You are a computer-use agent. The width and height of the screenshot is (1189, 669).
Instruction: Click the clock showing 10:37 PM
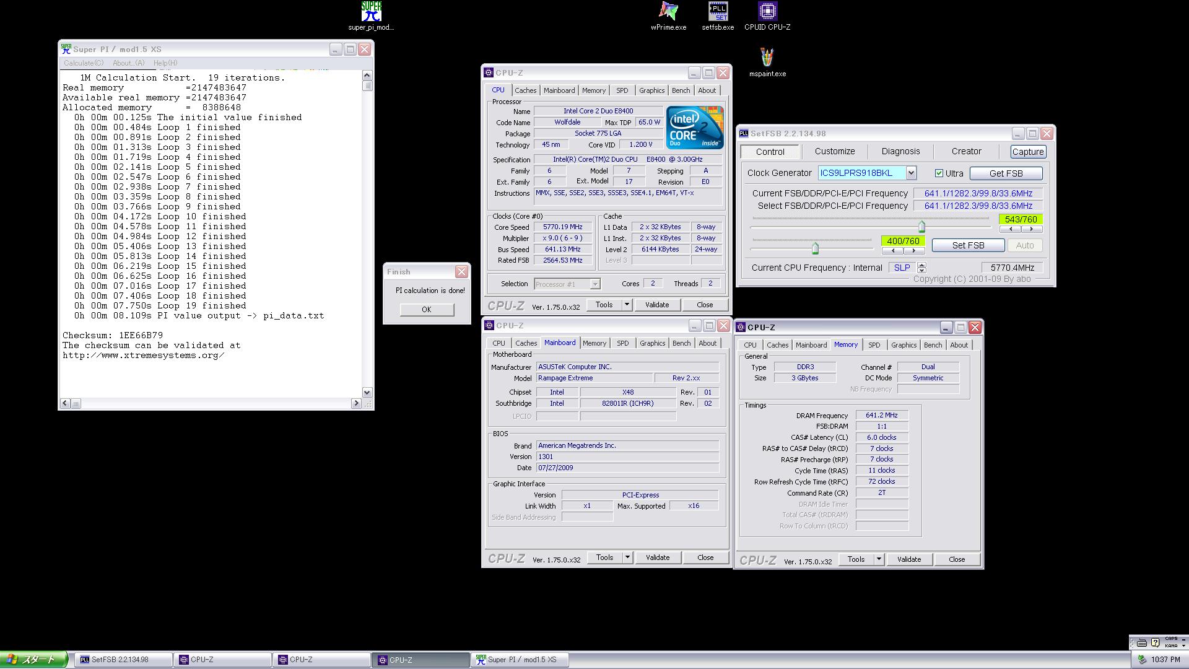1165,660
